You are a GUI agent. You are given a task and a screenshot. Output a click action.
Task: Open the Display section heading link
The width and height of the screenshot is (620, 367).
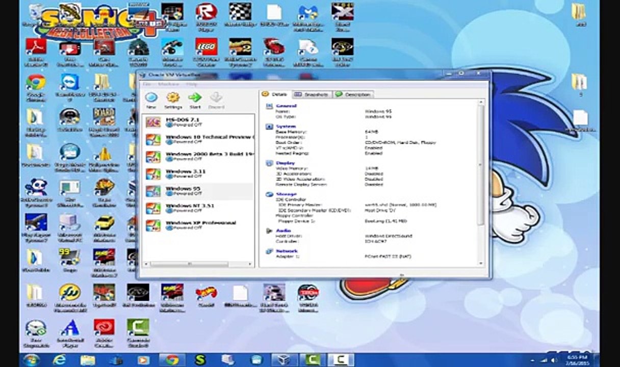285,163
